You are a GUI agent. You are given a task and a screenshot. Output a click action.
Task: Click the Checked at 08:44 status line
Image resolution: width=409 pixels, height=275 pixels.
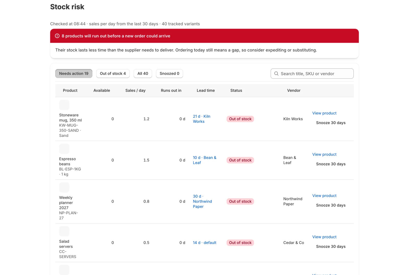125,24
